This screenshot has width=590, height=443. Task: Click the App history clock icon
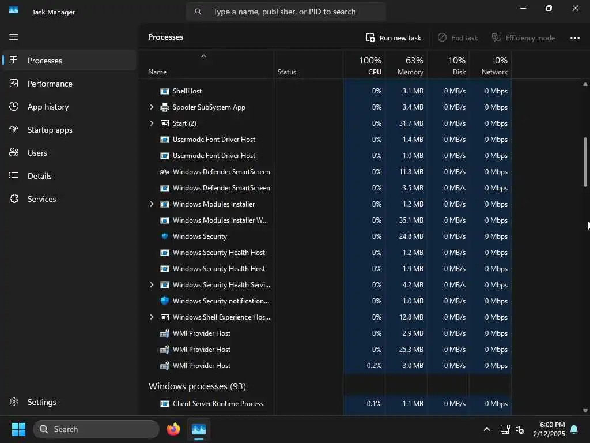(14, 106)
